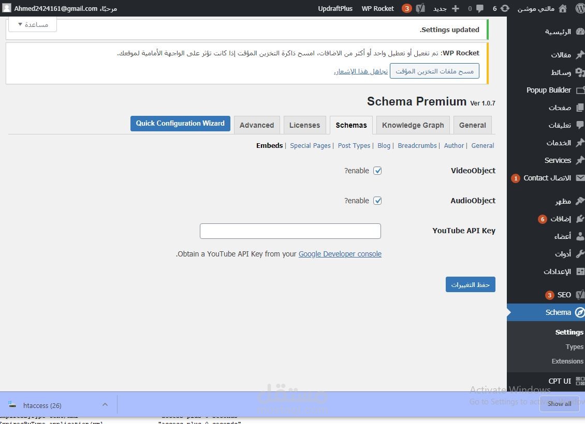Open comments bubble icon in admin bar
This screenshot has height=424, width=585.
[x=480, y=9]
